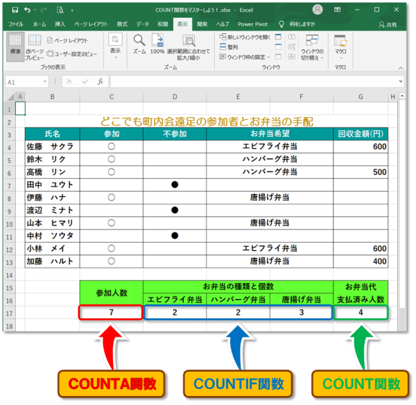This screenshot has width=416, height=405.
Task: Click the Hide window icon
Action: tap(278, 46)
